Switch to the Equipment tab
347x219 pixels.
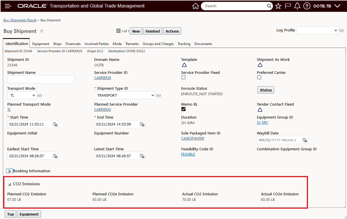[x=41, y=44]
